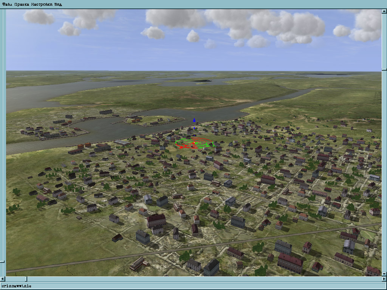Click the vertical scrollbar up arrow
The width and height of the screenshot is (387, 290).
[x=384, y=11]
